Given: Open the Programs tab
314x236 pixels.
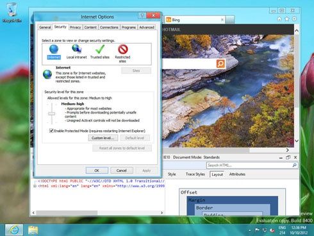Looking at the screenshot, I should point(129,28).
